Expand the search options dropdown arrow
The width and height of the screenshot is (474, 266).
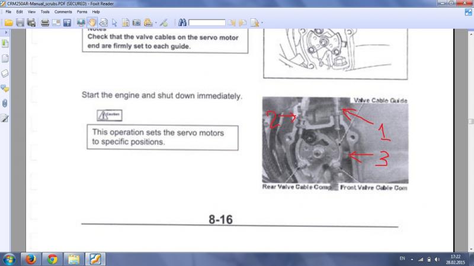(262, 22)
